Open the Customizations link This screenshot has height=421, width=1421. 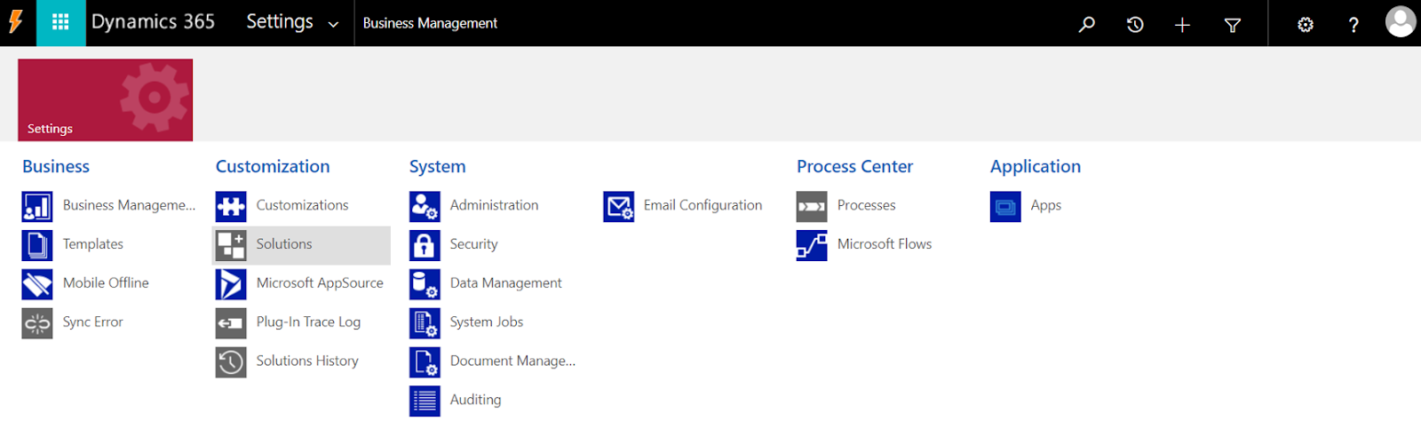[302, 205]
